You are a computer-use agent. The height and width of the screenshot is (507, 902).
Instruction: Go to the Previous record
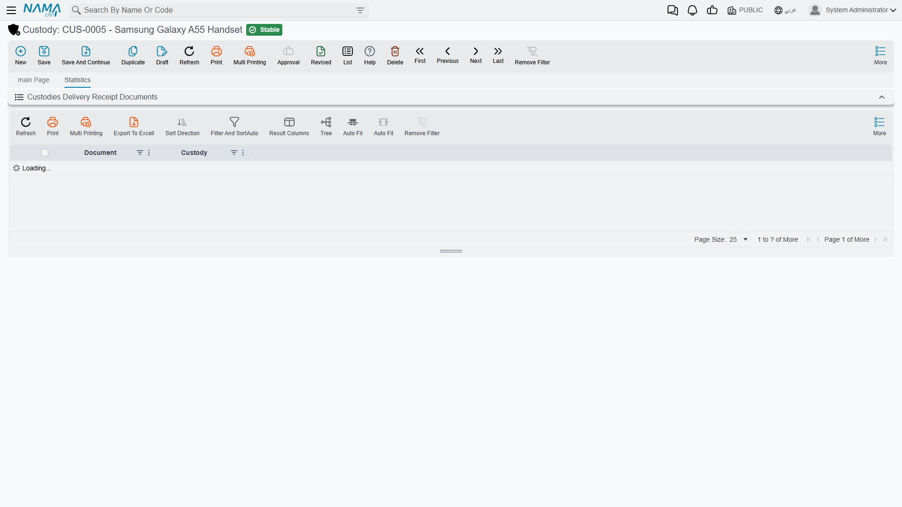448,55
